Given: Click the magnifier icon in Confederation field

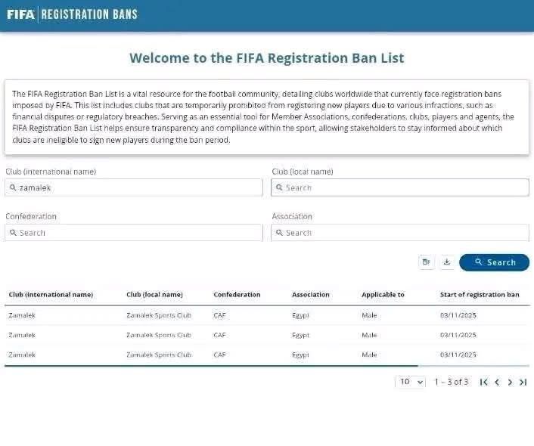Looking at the screenshot, I should [13, 233].
